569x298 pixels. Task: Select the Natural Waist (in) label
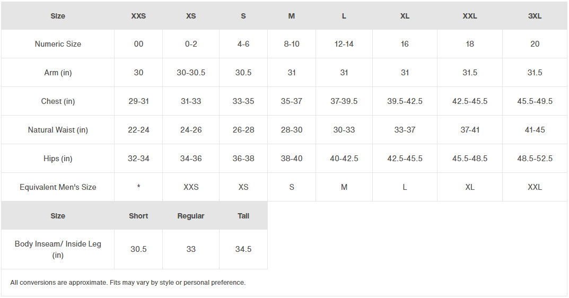(x=58, y=130)
